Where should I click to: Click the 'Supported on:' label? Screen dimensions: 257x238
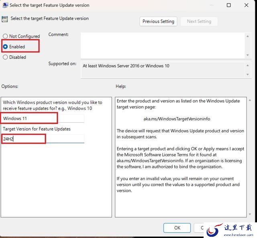(x=62, y=63)
